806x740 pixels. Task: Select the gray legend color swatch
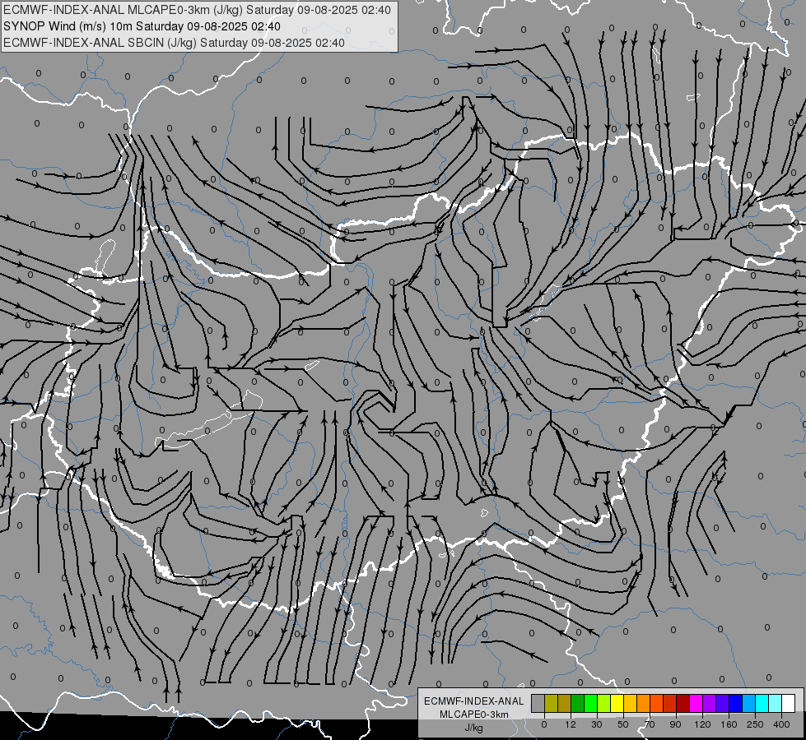pos(538,703)
